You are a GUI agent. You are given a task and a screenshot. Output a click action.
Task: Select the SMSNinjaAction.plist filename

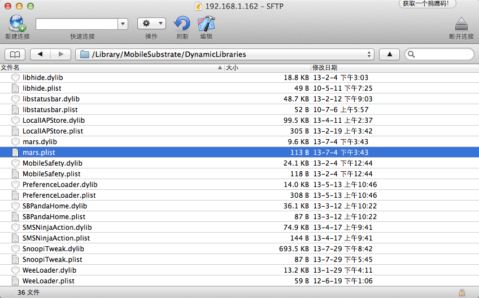pyautogui.click(x=56, y=238)
